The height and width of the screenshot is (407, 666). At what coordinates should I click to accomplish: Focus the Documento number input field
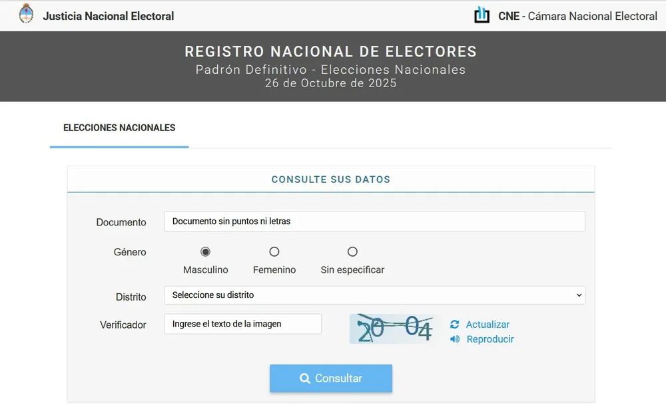[374, 221]
